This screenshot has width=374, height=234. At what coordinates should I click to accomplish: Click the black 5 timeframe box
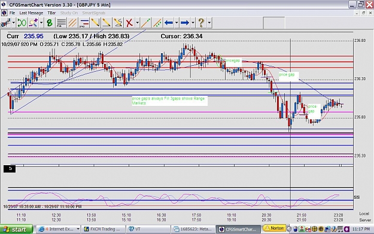[10, 169]
